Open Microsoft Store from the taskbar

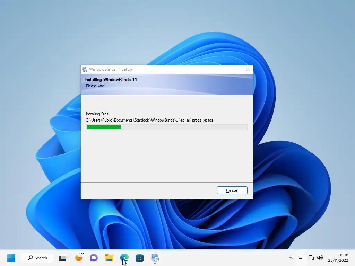[139, 258]
